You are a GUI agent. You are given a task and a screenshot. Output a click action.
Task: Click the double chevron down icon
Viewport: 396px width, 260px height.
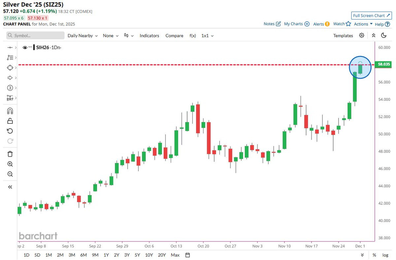pos(362,255)
